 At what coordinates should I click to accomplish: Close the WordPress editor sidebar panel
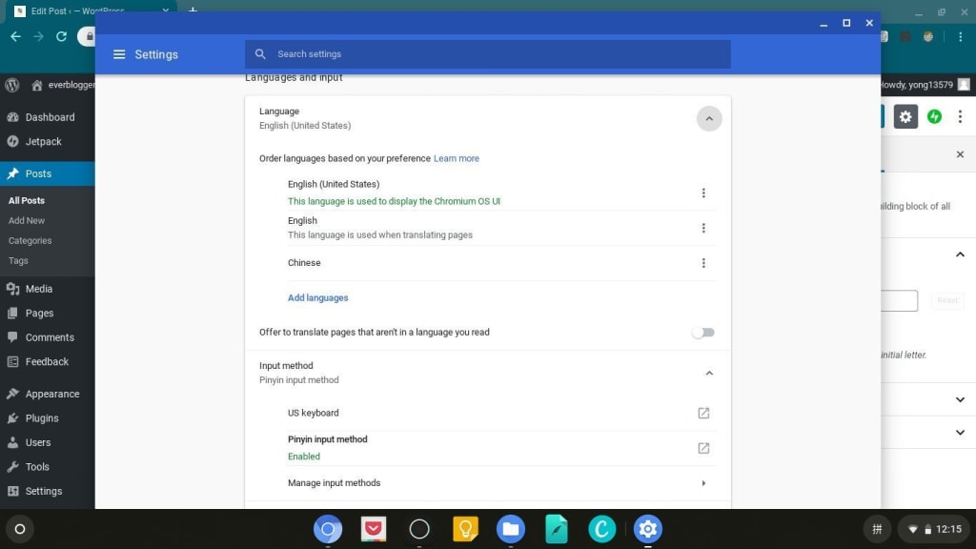(960, 154)
